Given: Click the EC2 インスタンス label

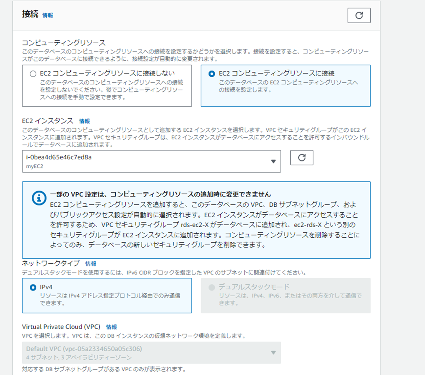Looking at the screenshot, I should pyautogui.click(x=48, y=121).
